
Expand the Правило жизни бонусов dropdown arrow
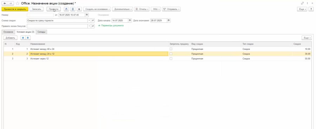click(89, 26)
